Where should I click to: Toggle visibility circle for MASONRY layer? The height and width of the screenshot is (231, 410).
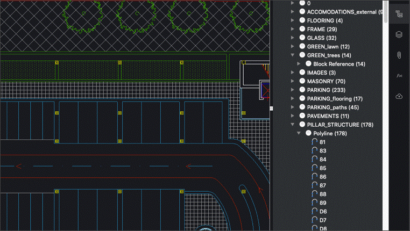(302, 81)
